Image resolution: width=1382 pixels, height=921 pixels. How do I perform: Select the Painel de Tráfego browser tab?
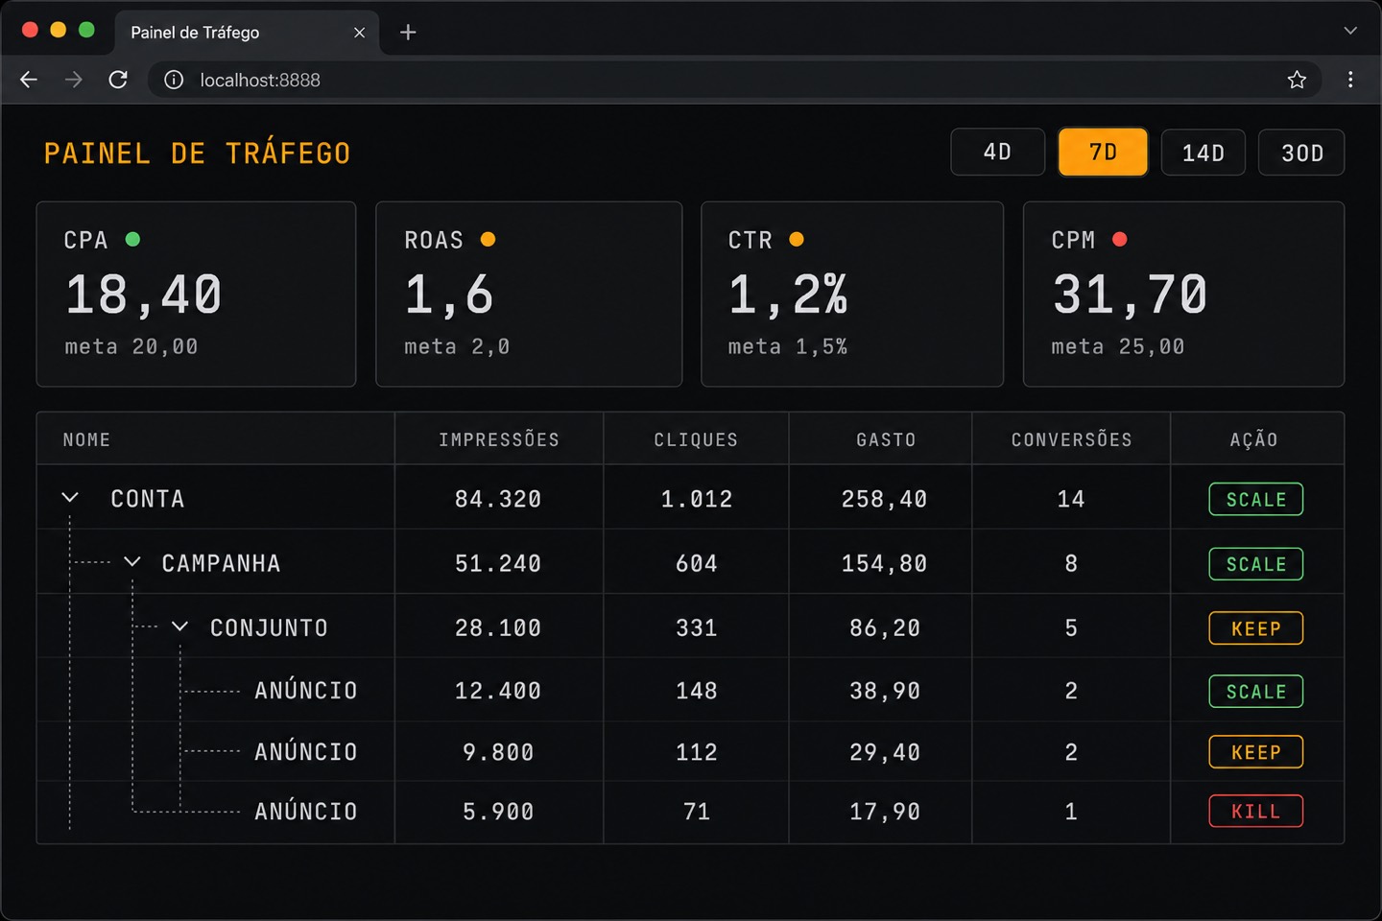(247, 33)
